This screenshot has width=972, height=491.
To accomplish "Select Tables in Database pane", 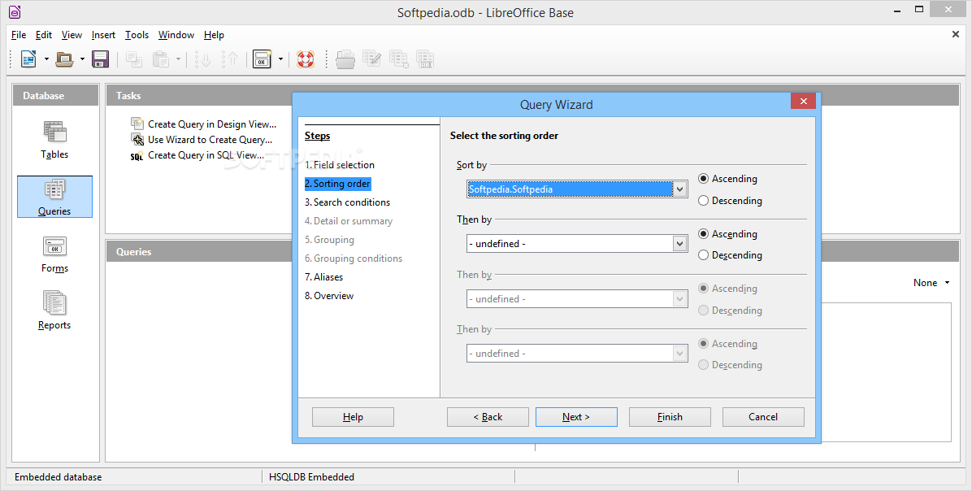I will point(54,140).
